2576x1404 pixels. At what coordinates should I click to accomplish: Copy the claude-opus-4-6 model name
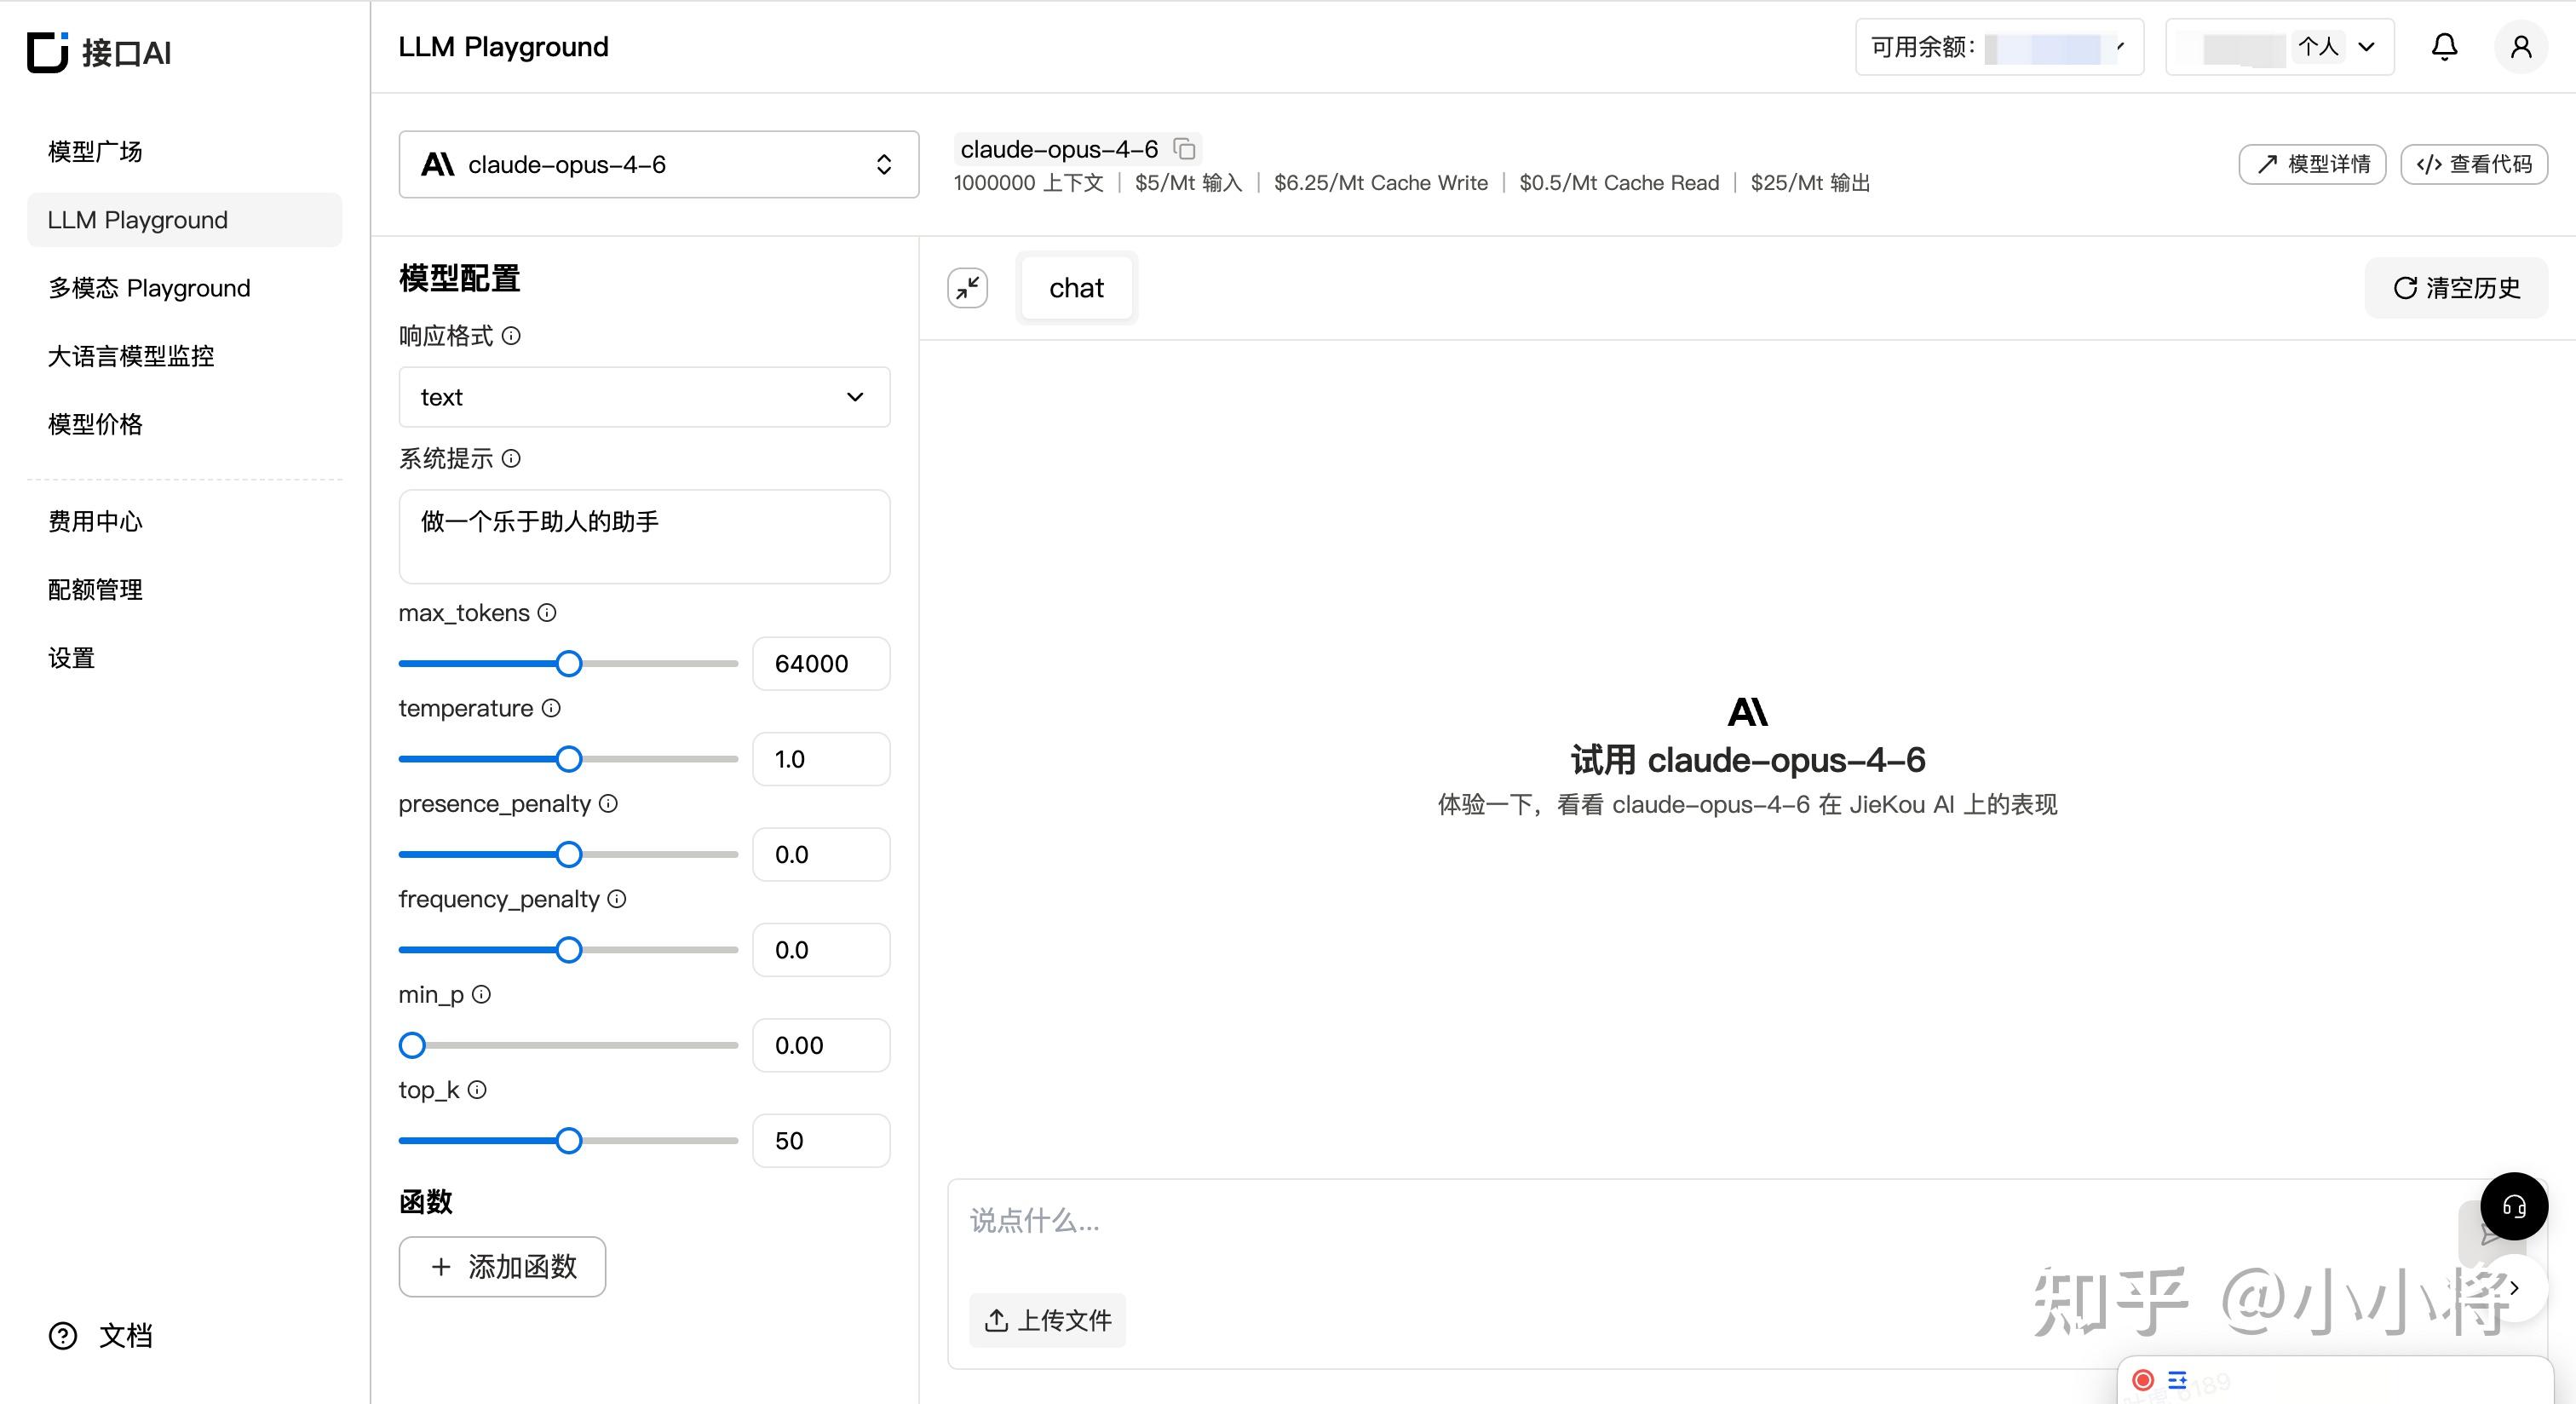[x=1184, y=149]
